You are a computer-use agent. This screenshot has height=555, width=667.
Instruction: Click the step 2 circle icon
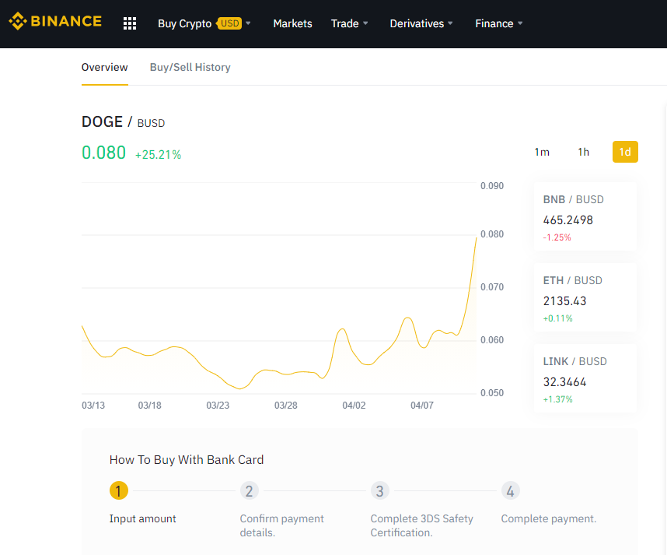coord(250,490)
